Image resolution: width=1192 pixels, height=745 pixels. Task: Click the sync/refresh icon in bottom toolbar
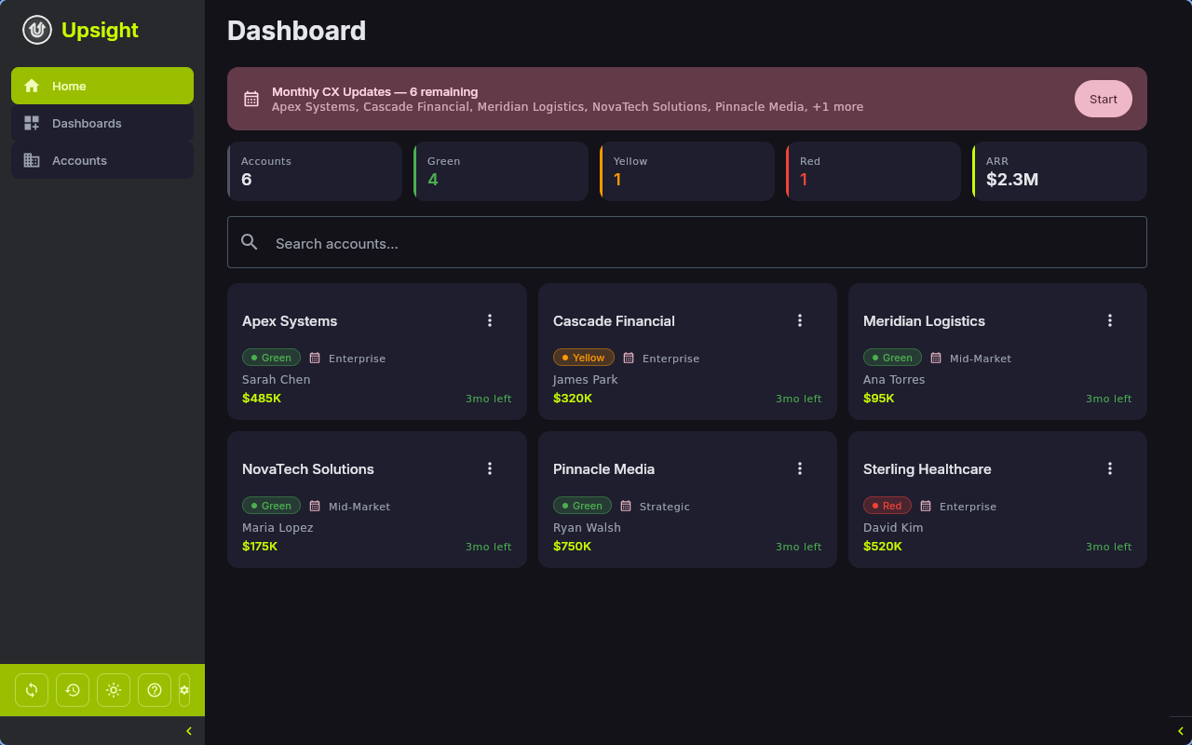31,689
